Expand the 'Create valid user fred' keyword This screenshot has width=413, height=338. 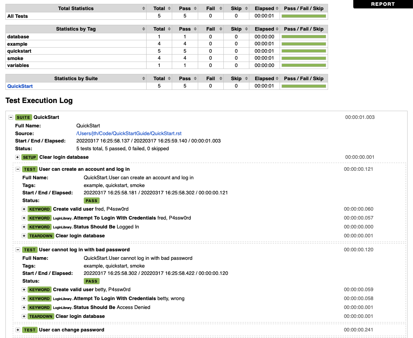(x=24, y=209)
